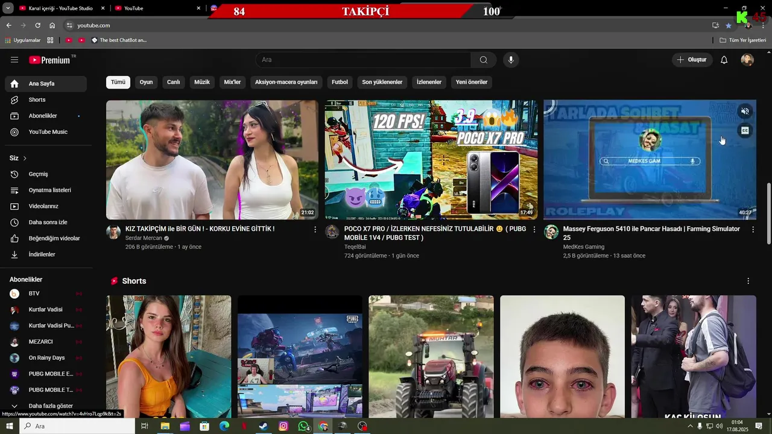The height and width of the screenshot is (434, 772).
Task: Open Tüm Yer İşaretleri folder
Action: click(743, 40)
